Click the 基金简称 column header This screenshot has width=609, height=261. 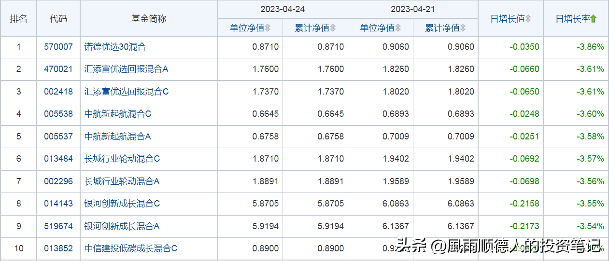point(149,19)
